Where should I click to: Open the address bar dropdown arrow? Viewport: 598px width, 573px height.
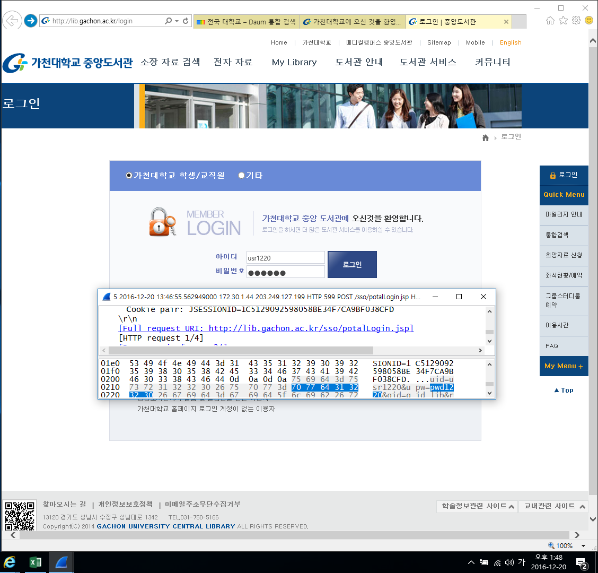177,21
